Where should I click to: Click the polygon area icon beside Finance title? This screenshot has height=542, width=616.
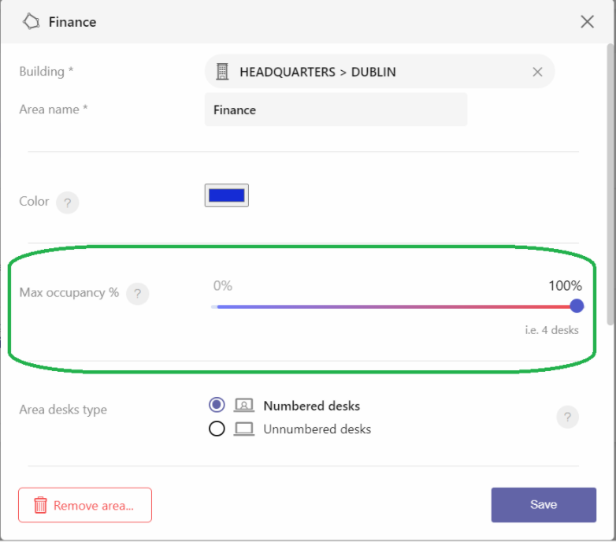click(x=31, y=21)
